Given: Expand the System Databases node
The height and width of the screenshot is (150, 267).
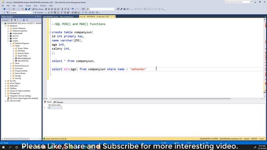Looking at the screenshot, I should coord(8,28).
